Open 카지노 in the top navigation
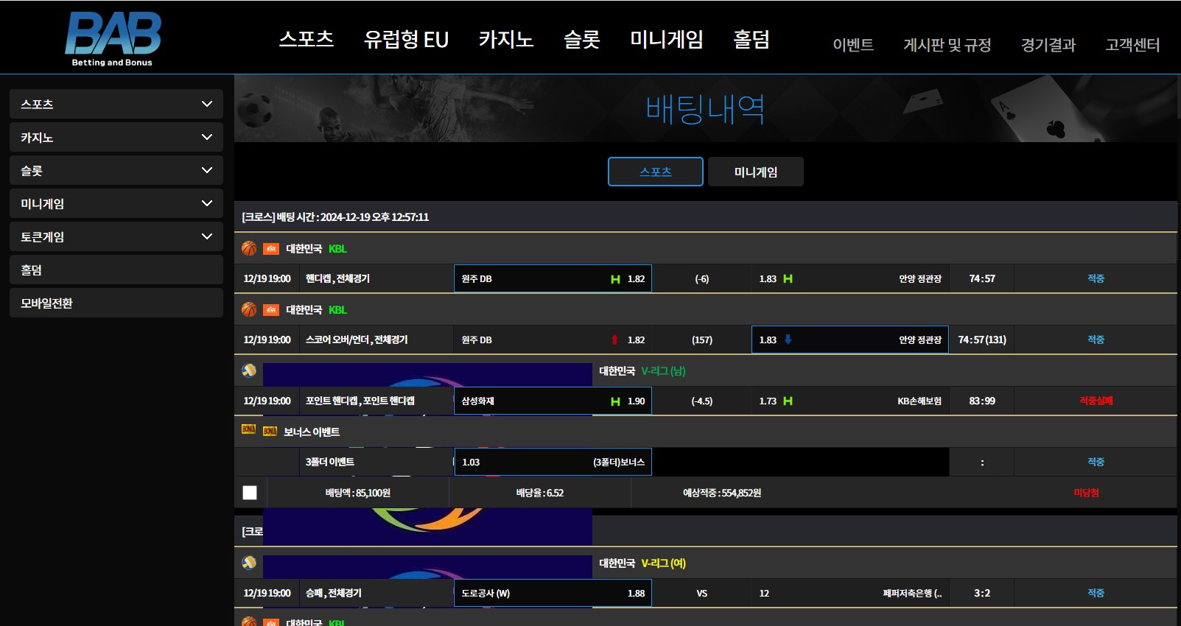Viewport: 1181px width, 626px height. [506, 39]
